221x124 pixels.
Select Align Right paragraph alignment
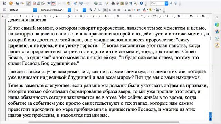pos(114,10)
